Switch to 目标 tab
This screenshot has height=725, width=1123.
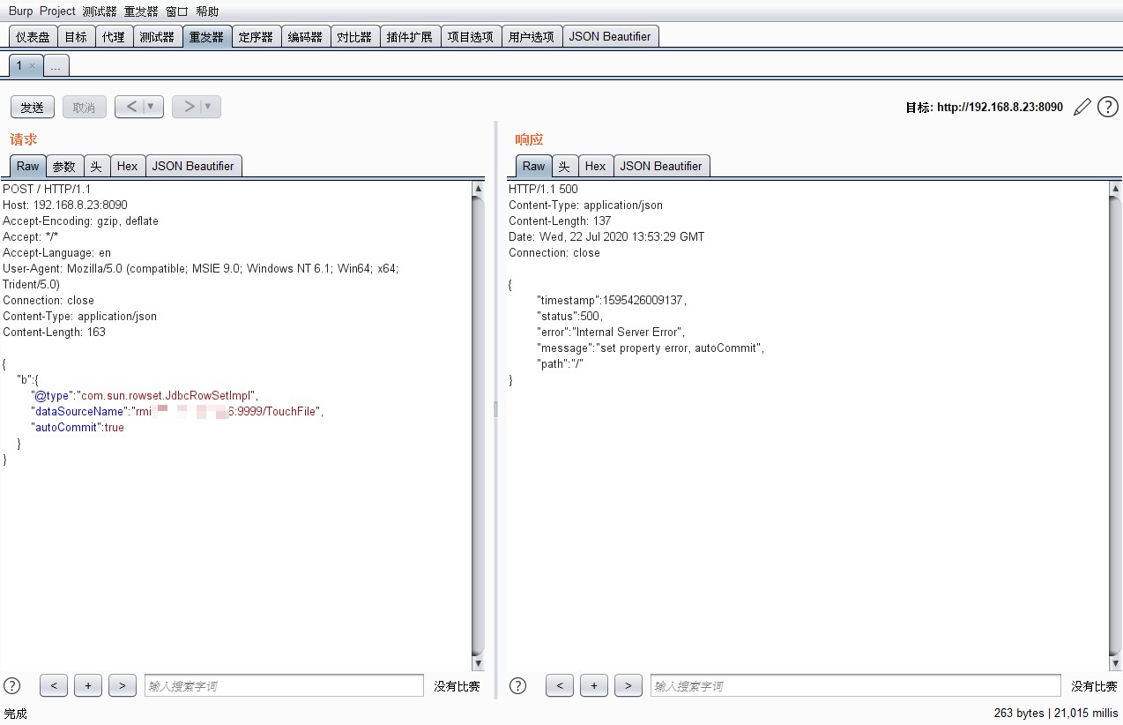pos(77,36)
